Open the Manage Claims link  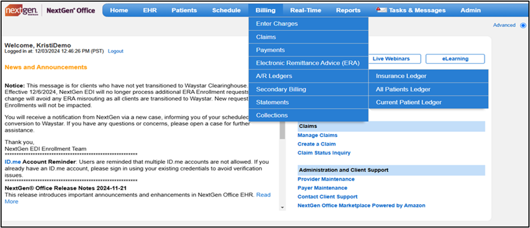317,136
